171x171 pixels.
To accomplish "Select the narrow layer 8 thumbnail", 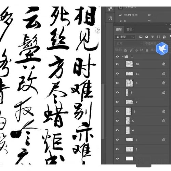I will (x=127, y=92).
